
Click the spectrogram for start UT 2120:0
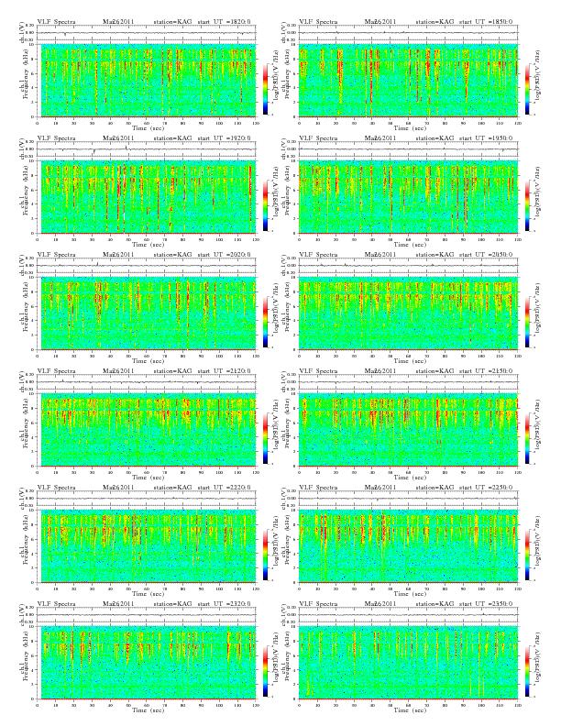pos(147,430)
